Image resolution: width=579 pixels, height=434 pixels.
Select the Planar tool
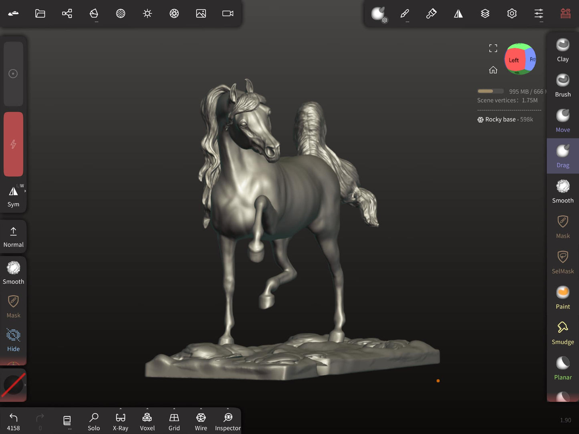tap(563, 368)
